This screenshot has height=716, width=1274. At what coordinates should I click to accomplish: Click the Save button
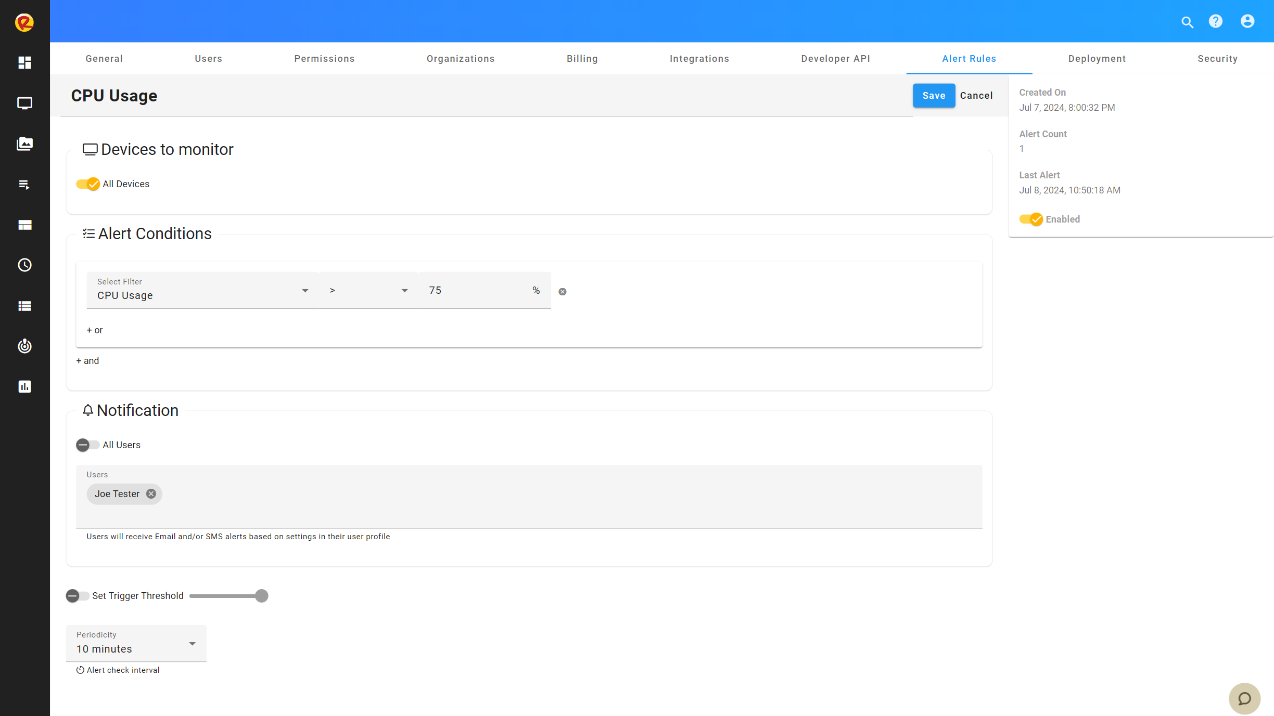pyautogui.click(x=934, y=96)
